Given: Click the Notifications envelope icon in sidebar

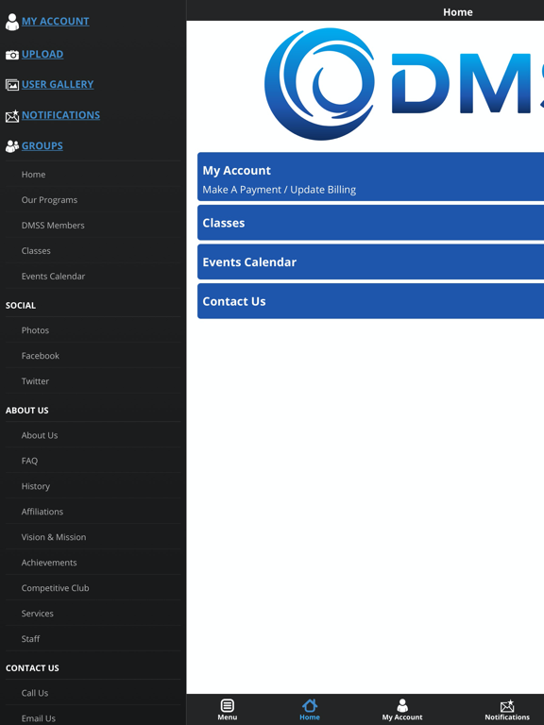Looking at the screenshot, I should click(12, 116).
